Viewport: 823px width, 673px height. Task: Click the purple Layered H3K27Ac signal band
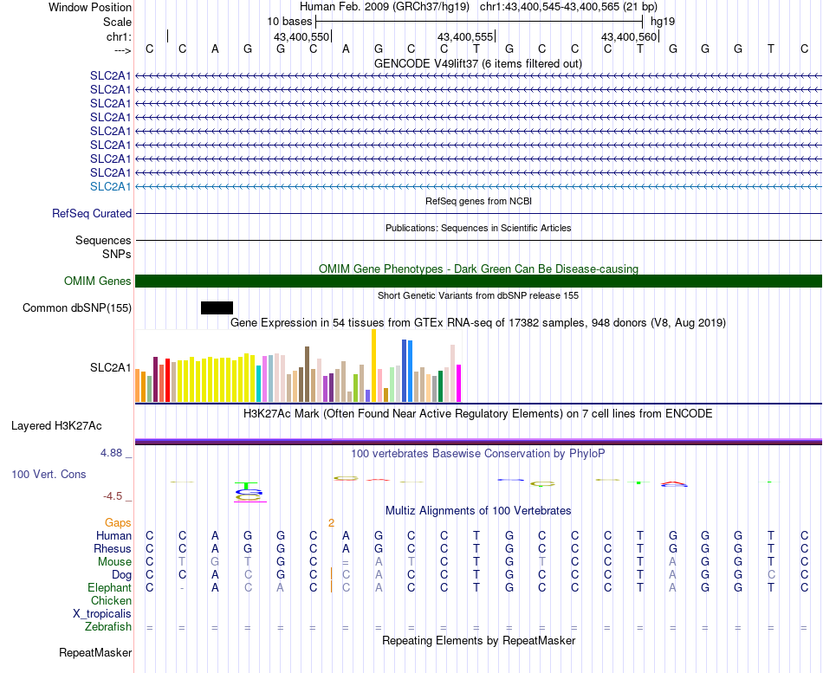479,442
